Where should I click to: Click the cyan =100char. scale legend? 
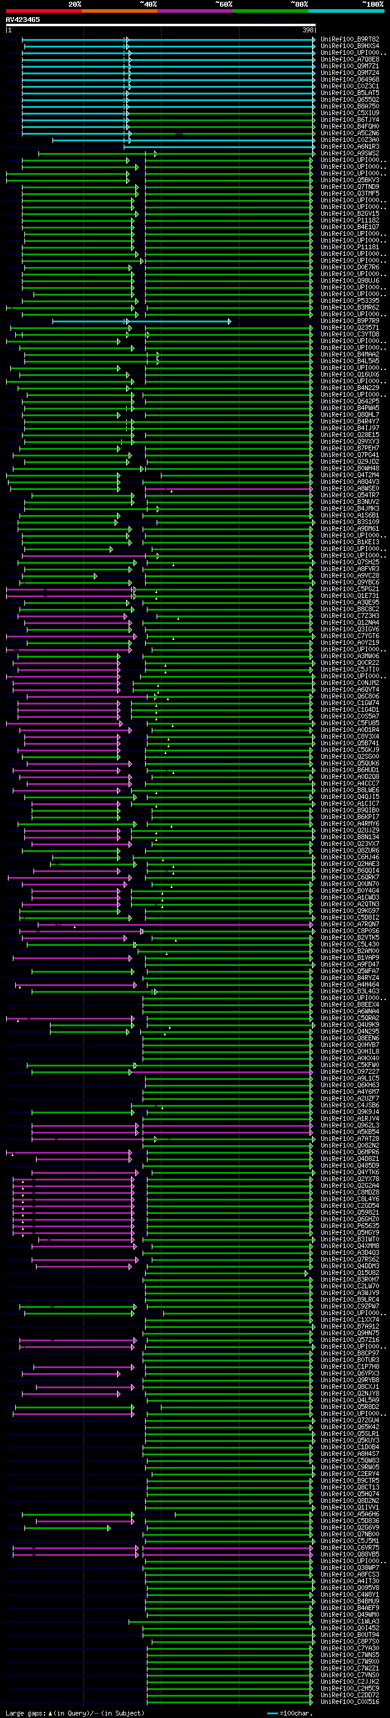coord(290,1713)
